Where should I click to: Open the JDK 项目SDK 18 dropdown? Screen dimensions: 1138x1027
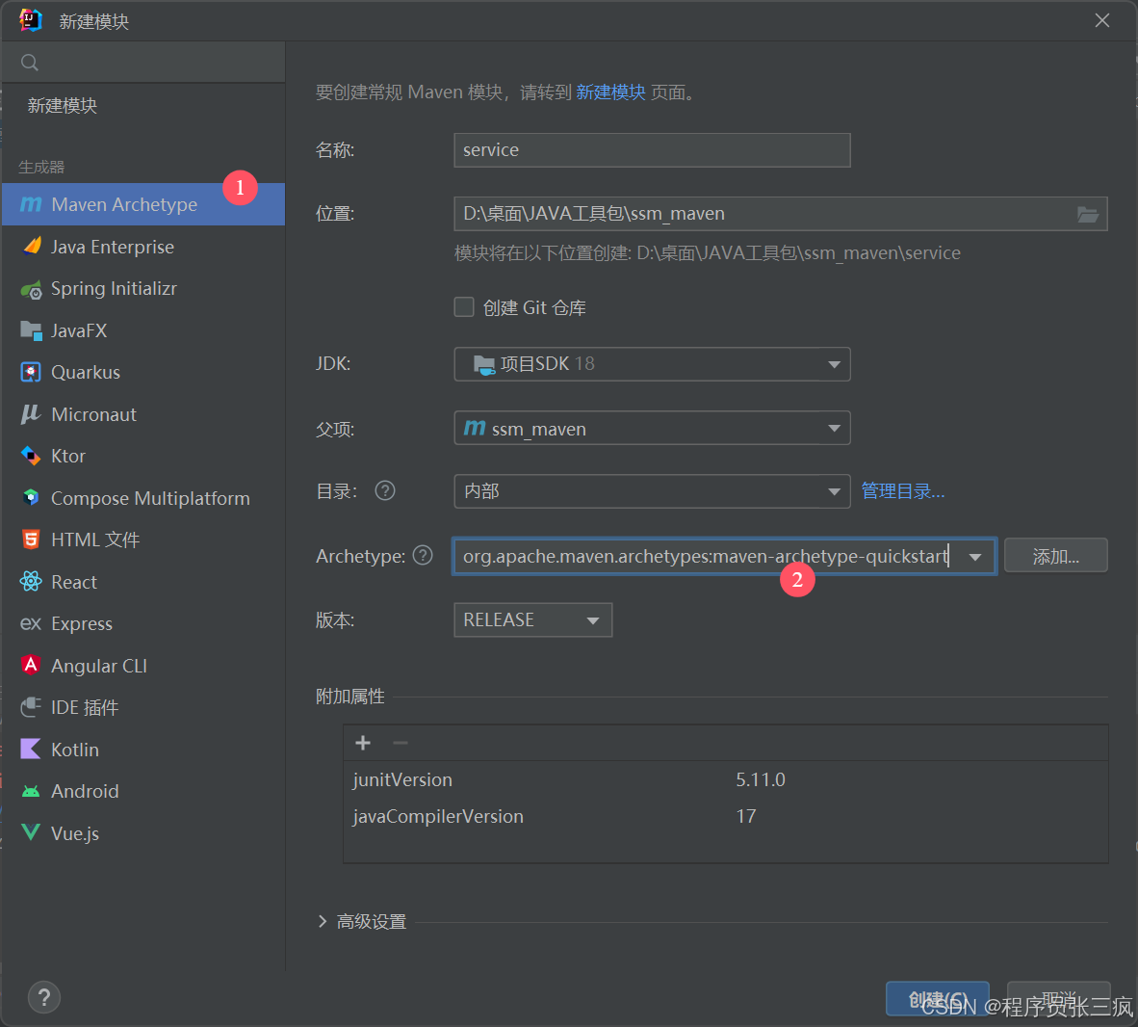(x=652, y=364)
